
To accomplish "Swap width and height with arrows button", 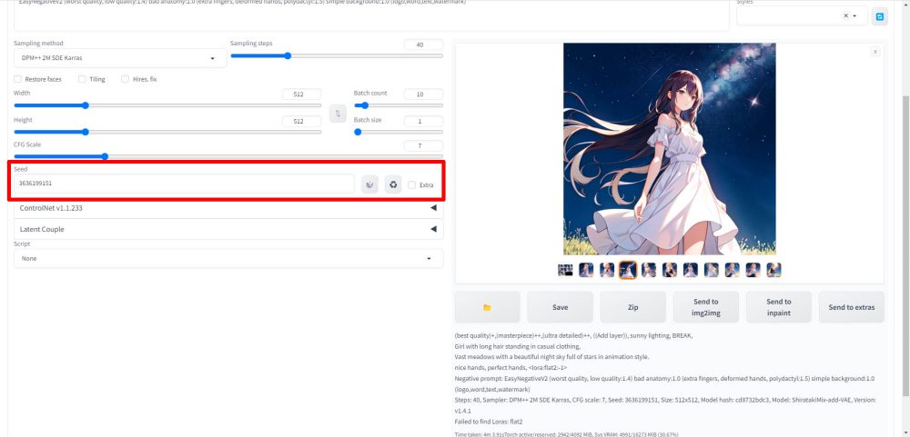I will (x=338, y=114).
